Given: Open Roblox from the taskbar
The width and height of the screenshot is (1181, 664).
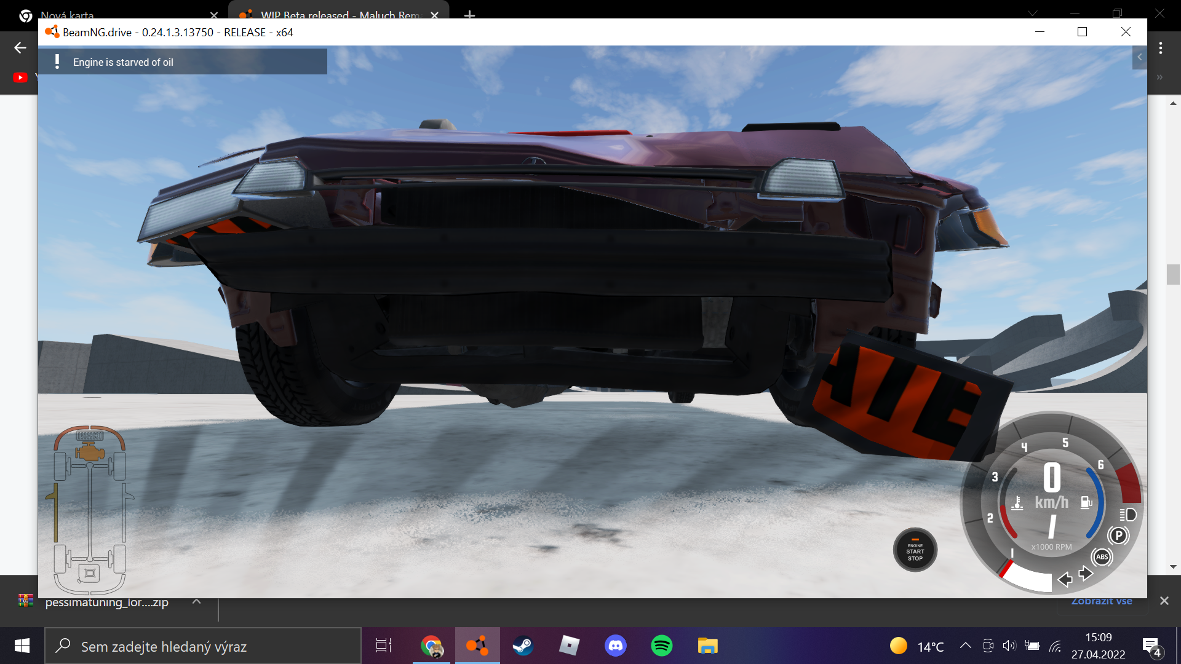Looking at the screenshot, I should click(x=570, y=646).
